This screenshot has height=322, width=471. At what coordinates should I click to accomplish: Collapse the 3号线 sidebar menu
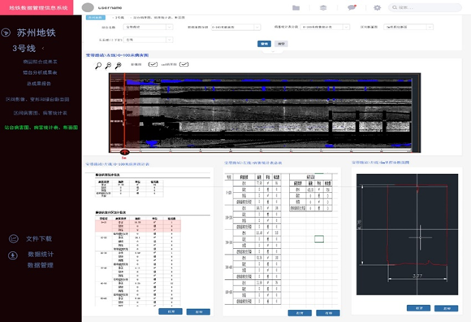click(43, 48)
